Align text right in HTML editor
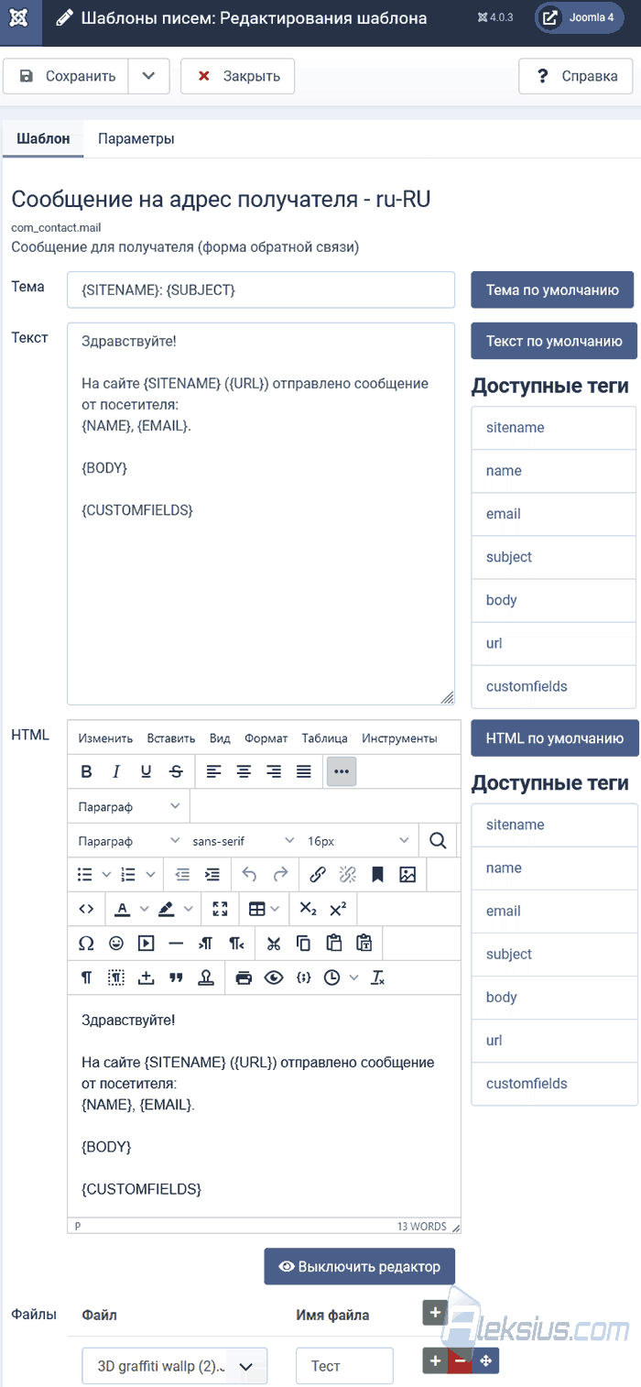The height and width of the screenshot is (1387, 641). click(274, 771)
